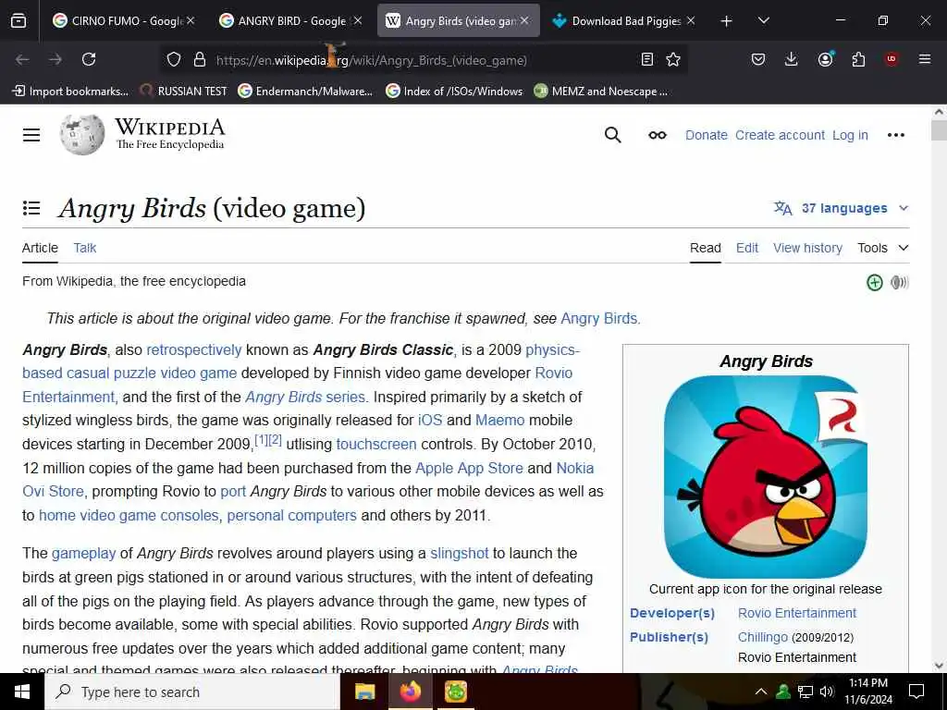The height and width of the screenshot is (710, 947).
Task: Open Firefox View at the tab bar's start
Action: point(18,21)
